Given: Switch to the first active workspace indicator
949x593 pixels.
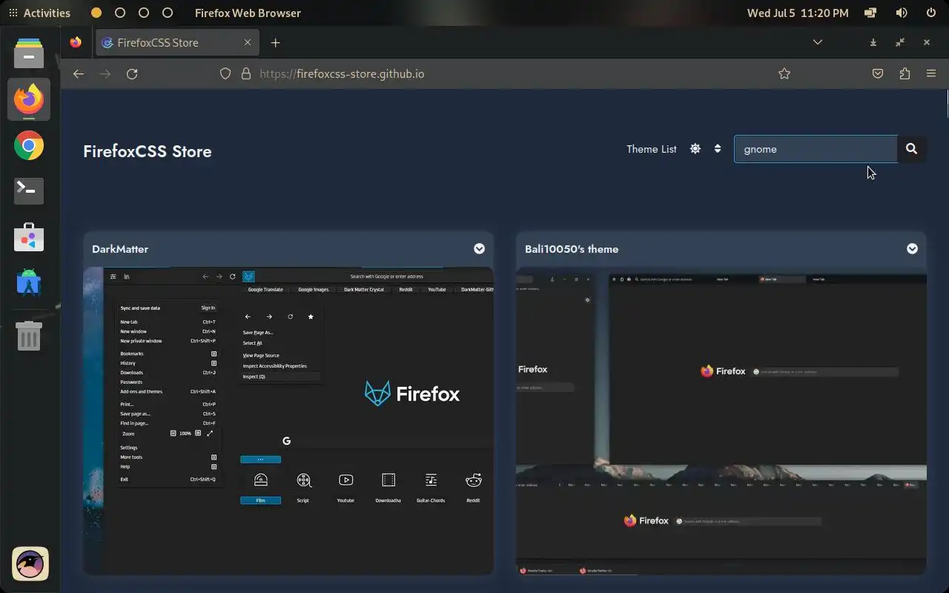Looking at the screenshot, I should click(96, 13).
